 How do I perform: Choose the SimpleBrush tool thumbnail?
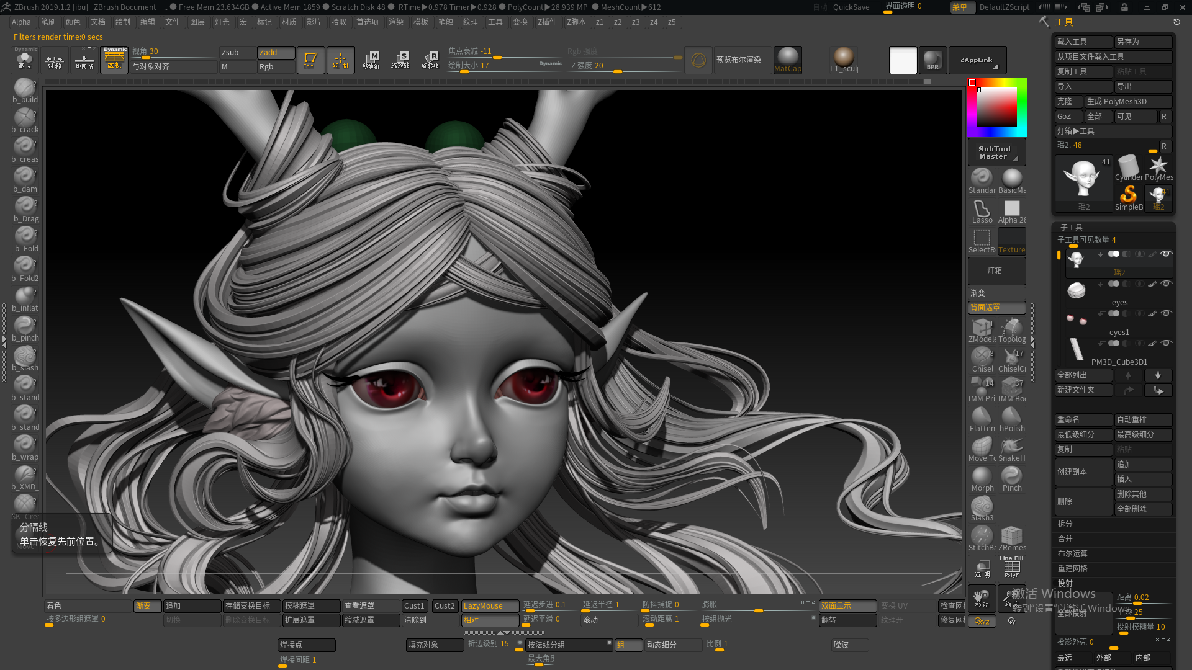[1129, 199]
